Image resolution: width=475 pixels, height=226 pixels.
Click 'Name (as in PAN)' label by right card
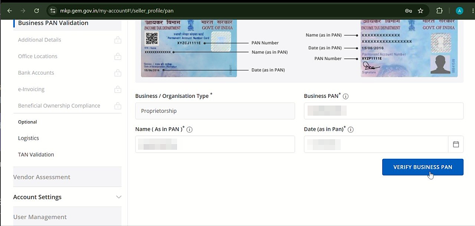[324, 35]
